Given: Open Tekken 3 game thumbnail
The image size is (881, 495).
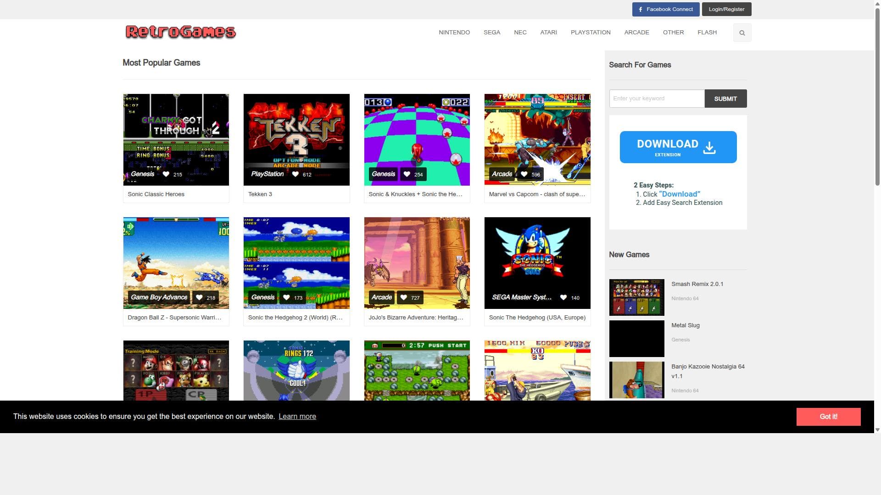Looking at the screenshot, I should [x=296, y=140].
